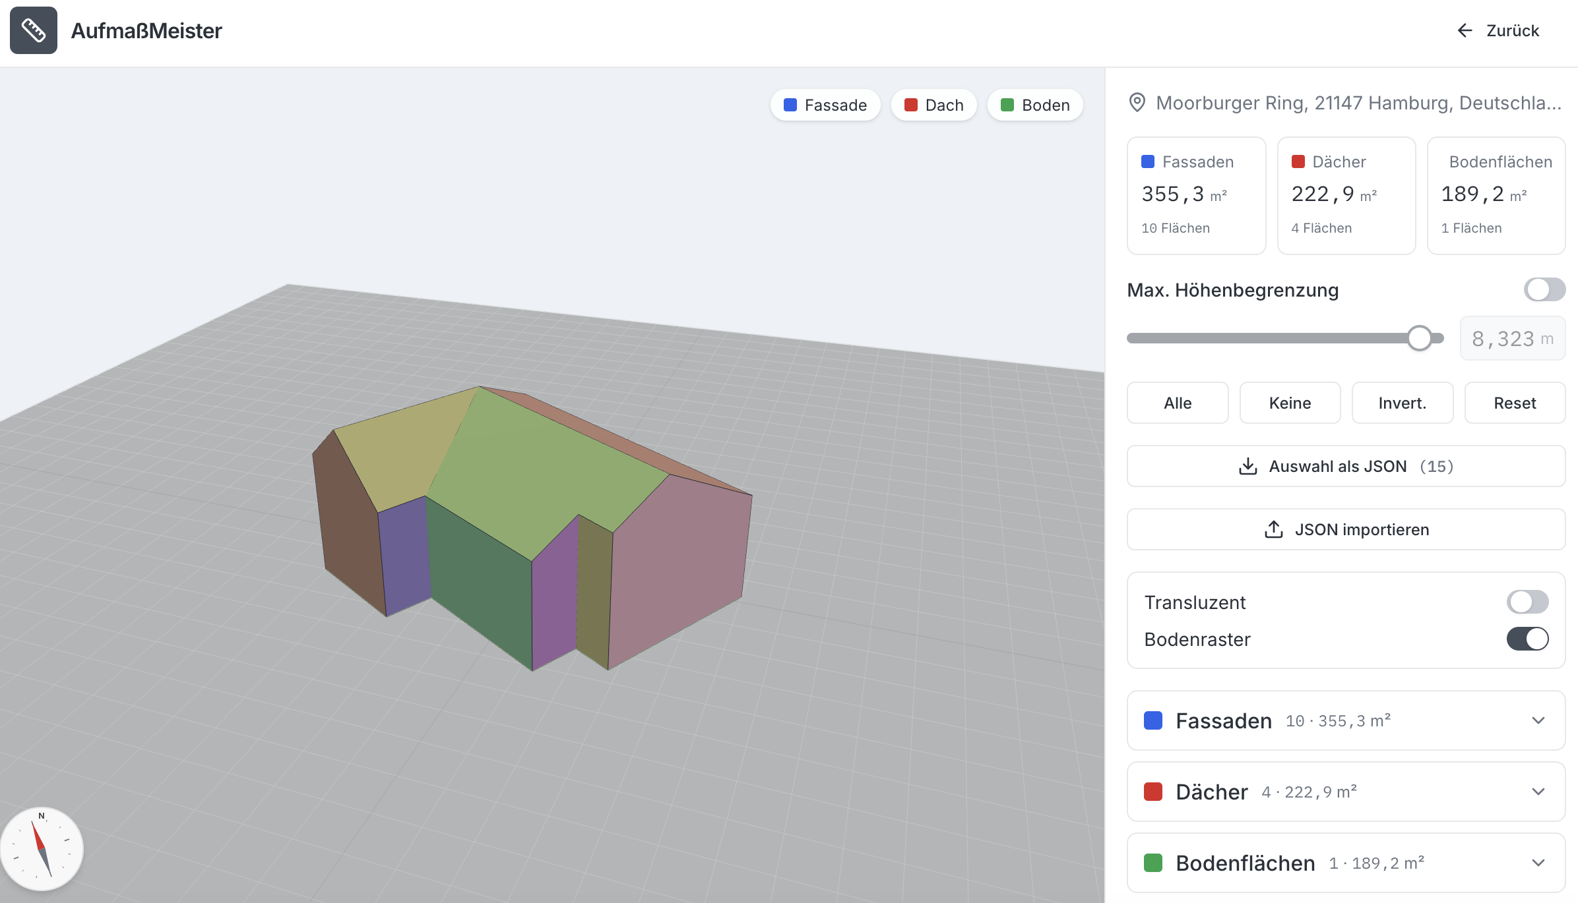Turn on the Transluzent switch
The image size is (1578, 903).
[1527, 602]
